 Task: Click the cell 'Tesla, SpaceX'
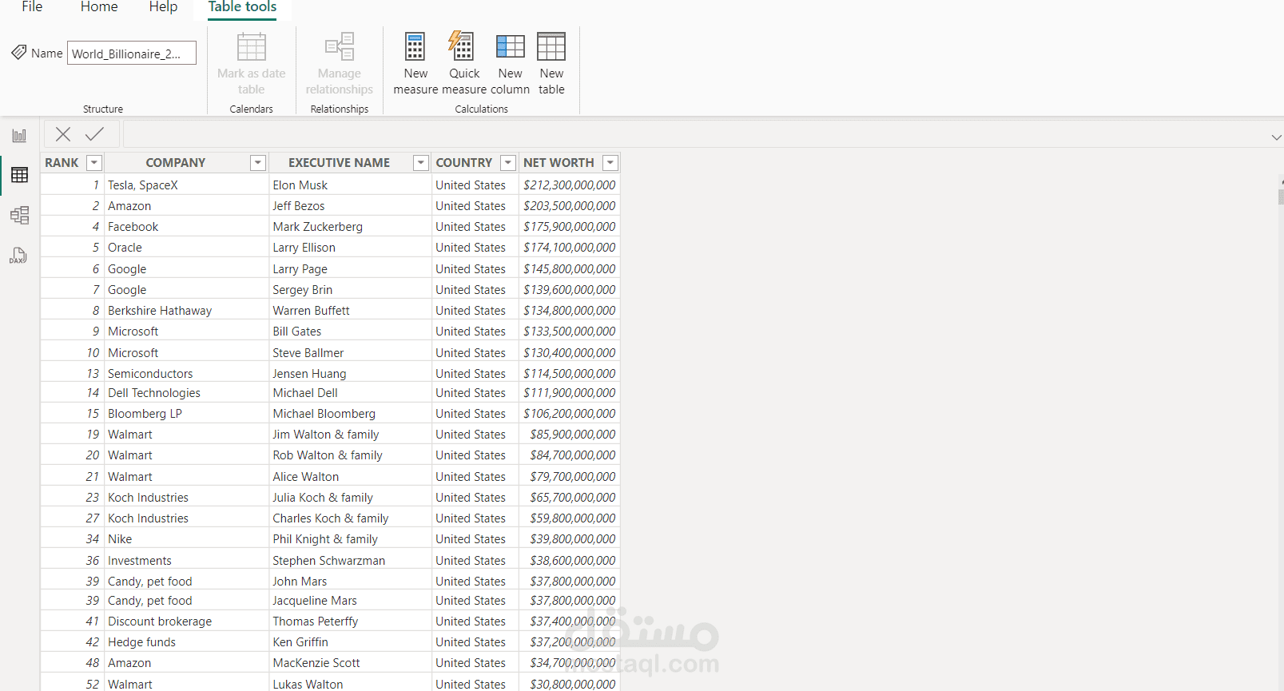[x=186, y=185]
